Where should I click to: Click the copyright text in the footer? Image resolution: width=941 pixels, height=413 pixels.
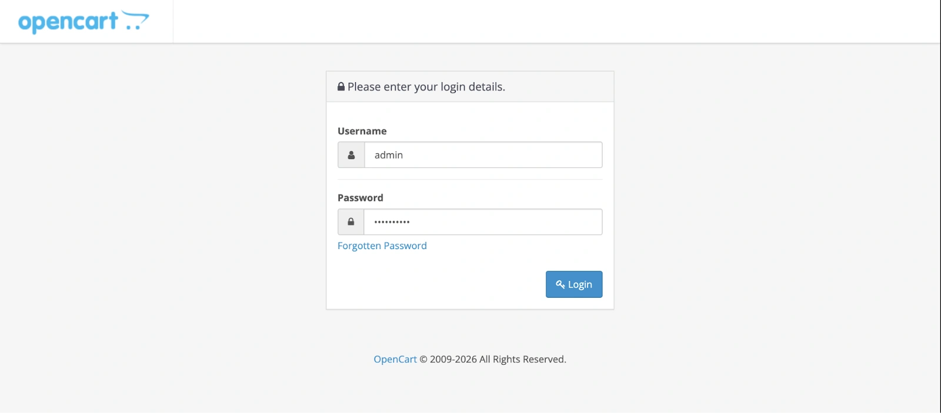tap(494, 358)
